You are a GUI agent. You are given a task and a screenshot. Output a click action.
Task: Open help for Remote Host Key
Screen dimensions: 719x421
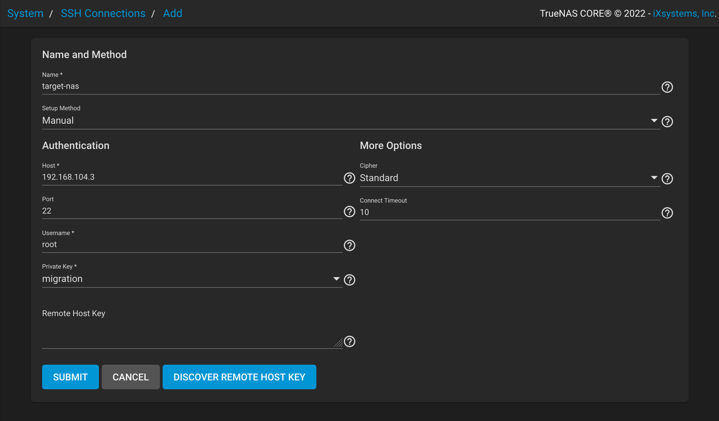(349, 342)
